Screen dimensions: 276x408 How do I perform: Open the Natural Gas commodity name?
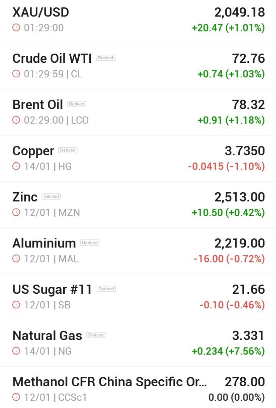[47, 336]
